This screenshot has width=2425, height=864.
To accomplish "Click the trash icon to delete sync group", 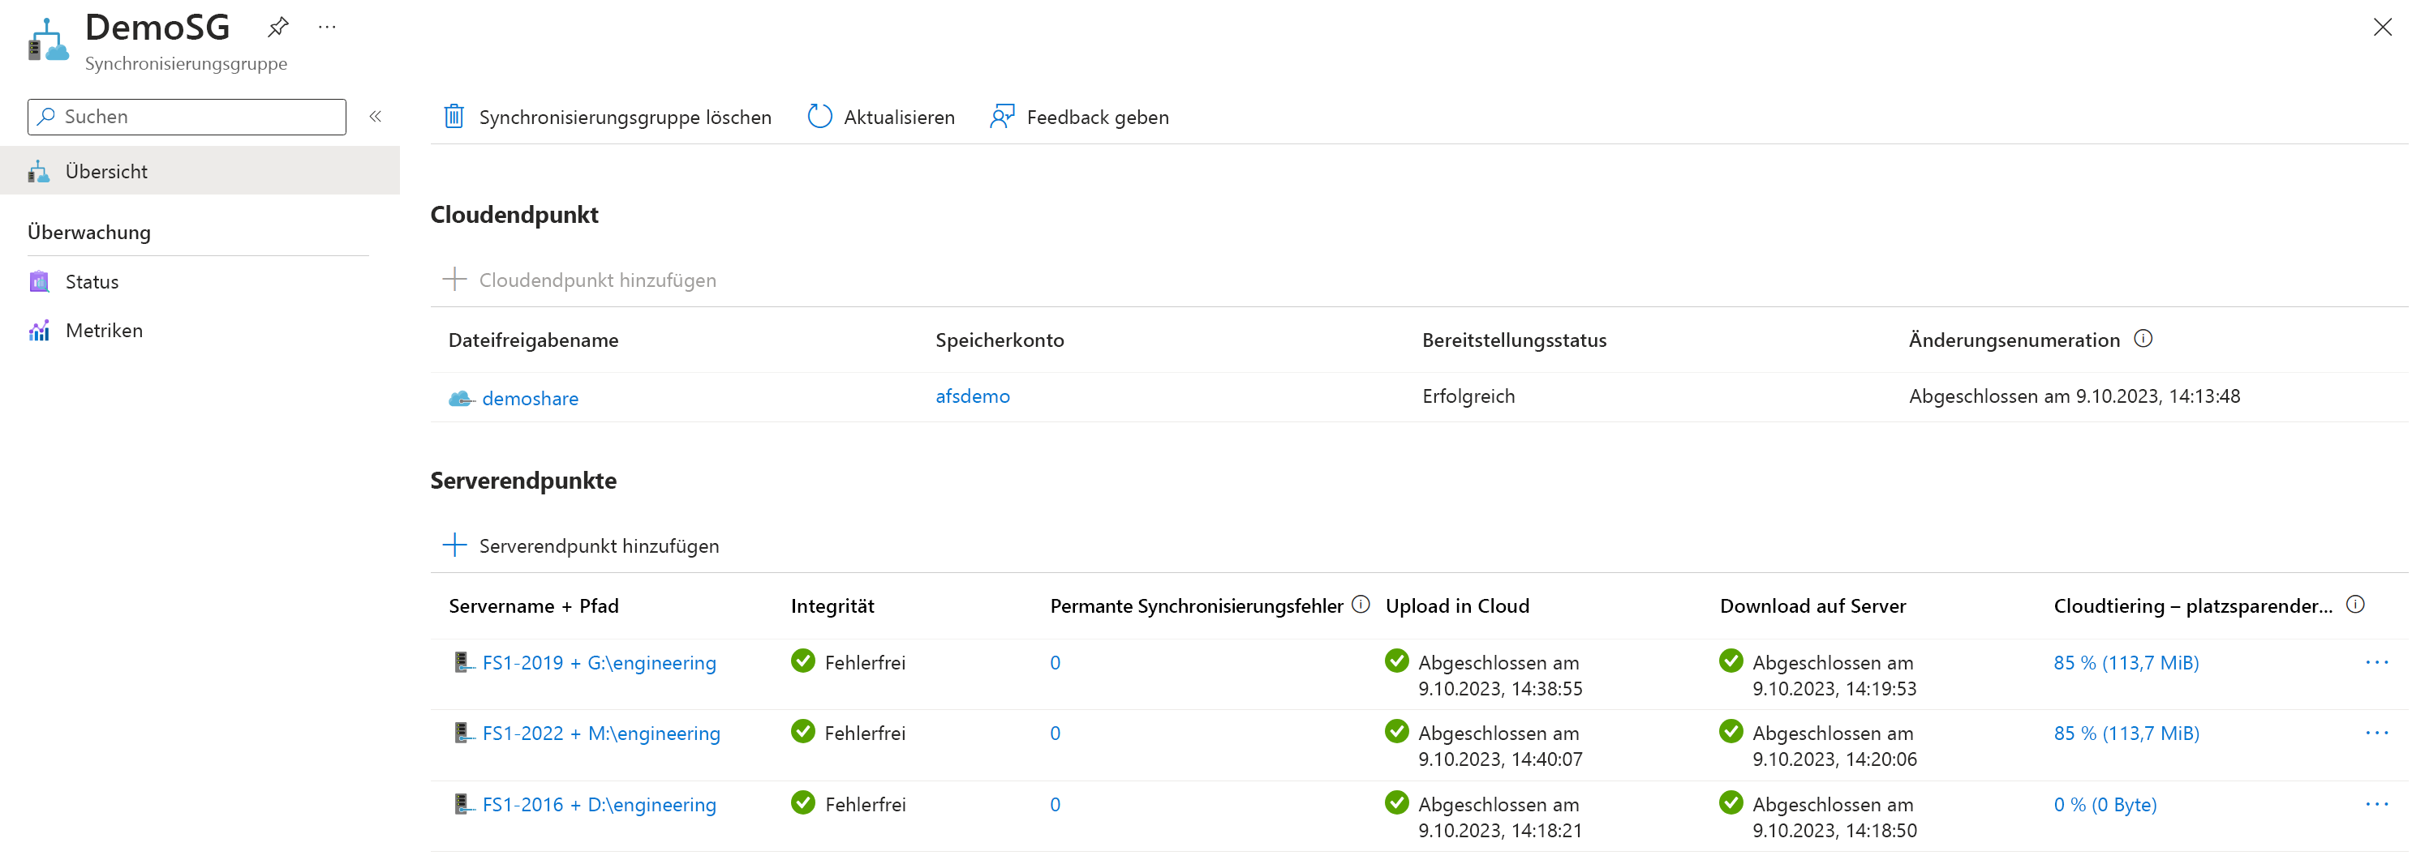I will [x=454, y=117].
